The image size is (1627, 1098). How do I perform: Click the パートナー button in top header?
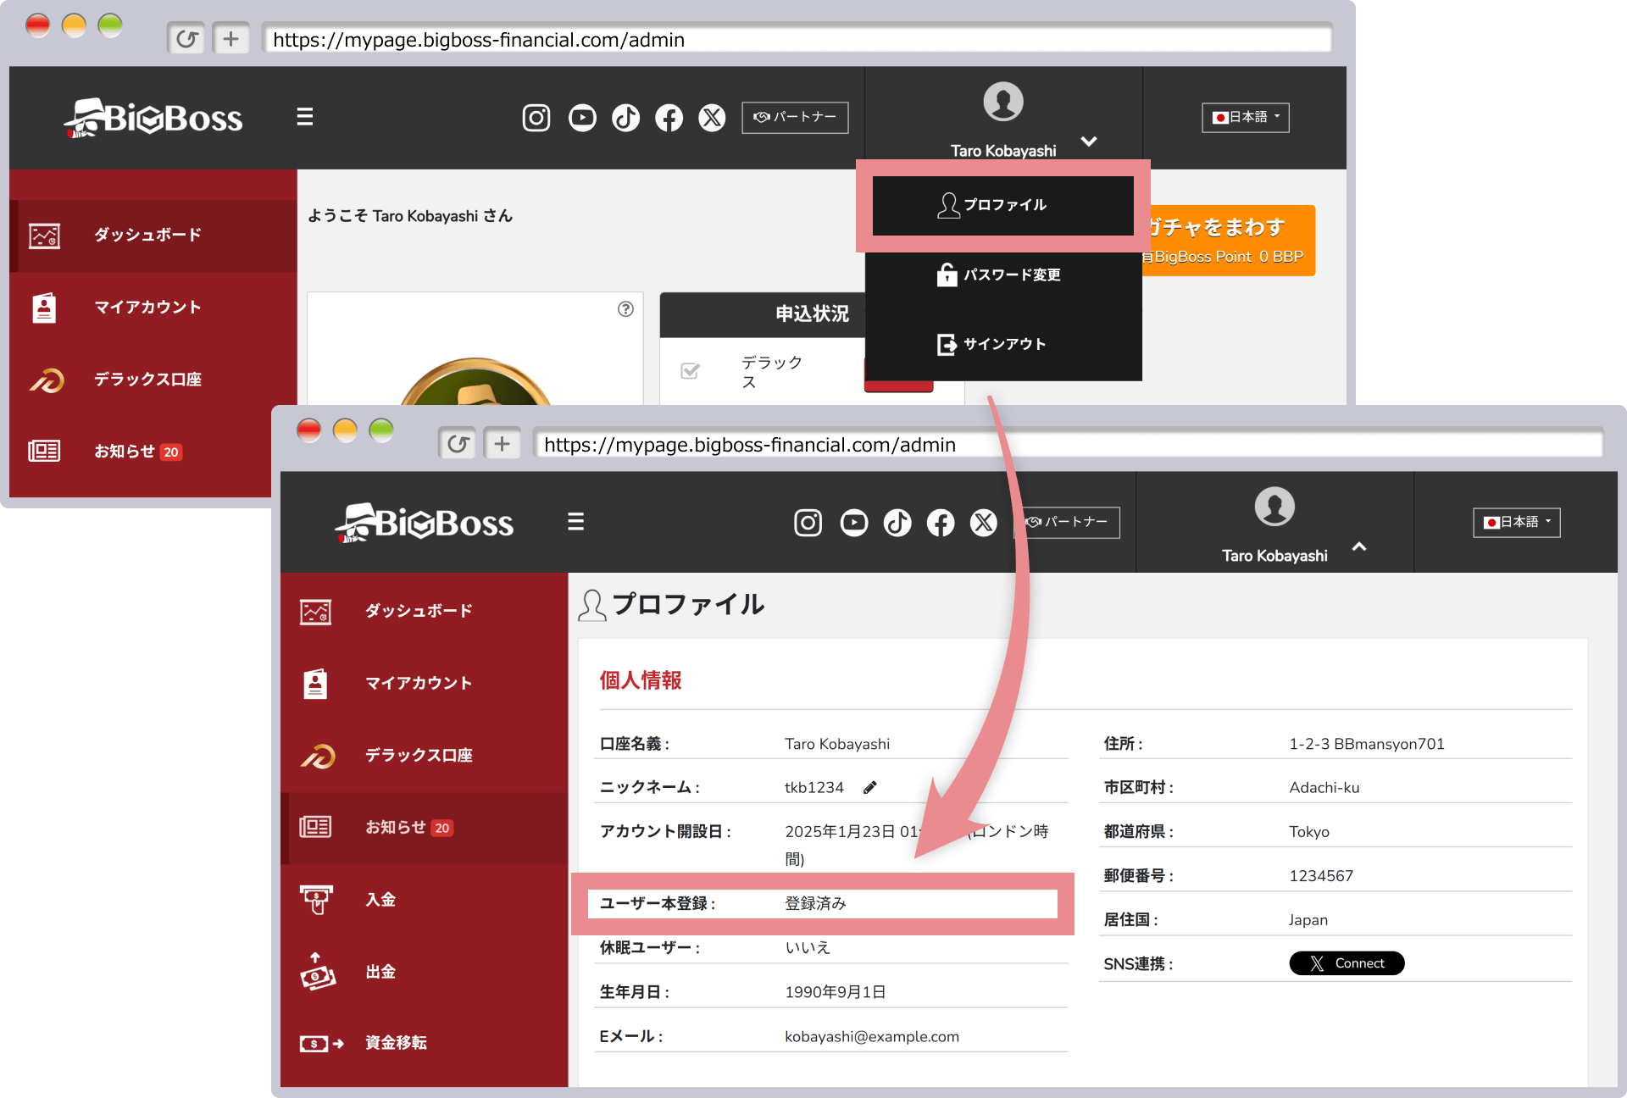(795, 117)
